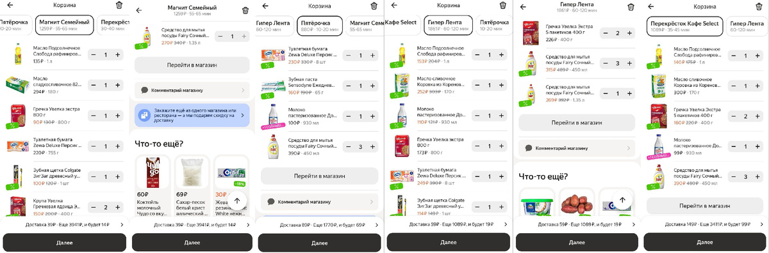This screenshot has height=253, width=769.
Task: Go back from Гипер Лента 1861₽ header screen
Action: point(522,7)
